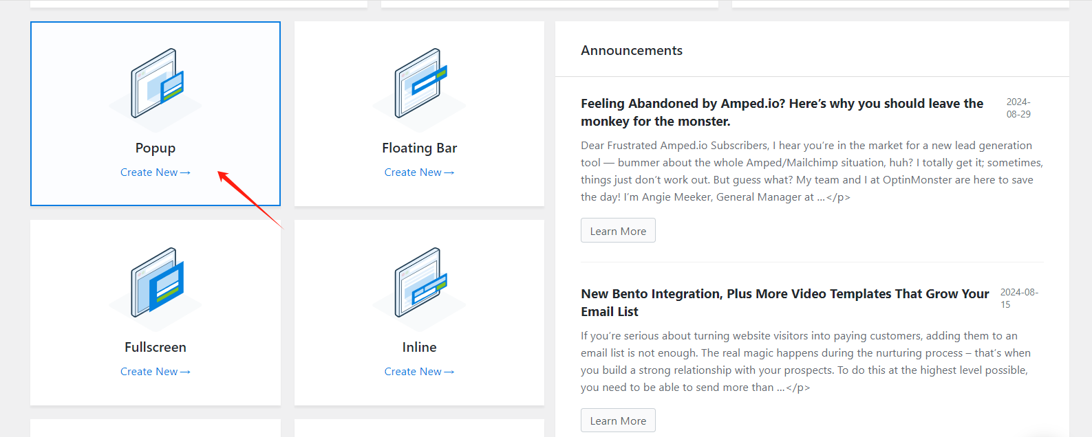This screenshot has height=437, width=1092.
Task: Click the 2024-08-15 announcement date
Action: [1018, 298]
